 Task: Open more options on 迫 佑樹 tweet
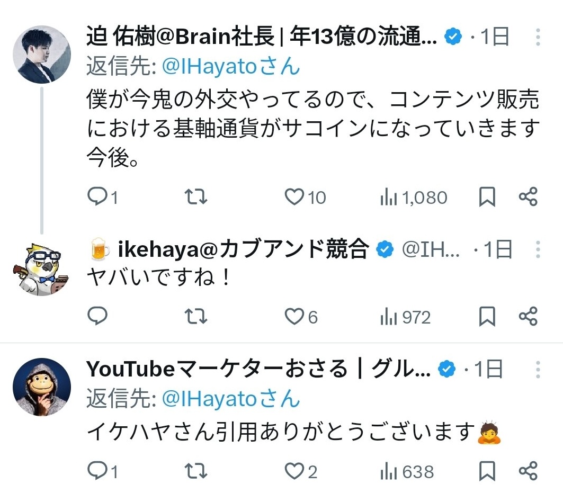point(538,38)
